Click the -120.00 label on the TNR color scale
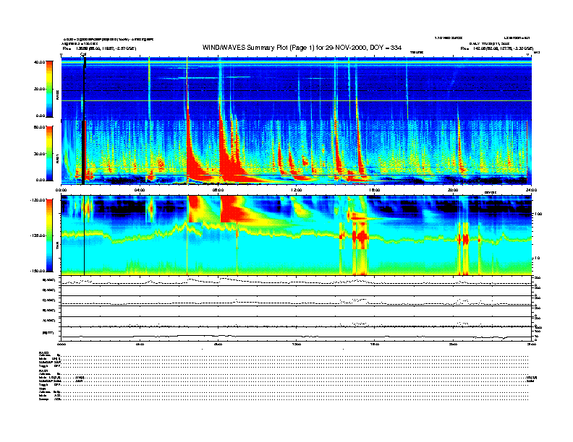 pyautogui.click(x=38, y=200)
